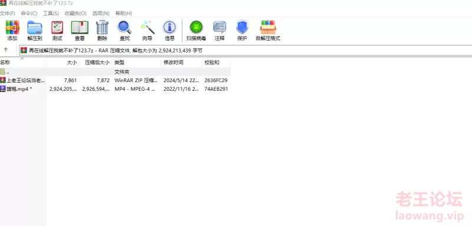
Task: Open the 命令(C) menu
Action: point(29,13)
